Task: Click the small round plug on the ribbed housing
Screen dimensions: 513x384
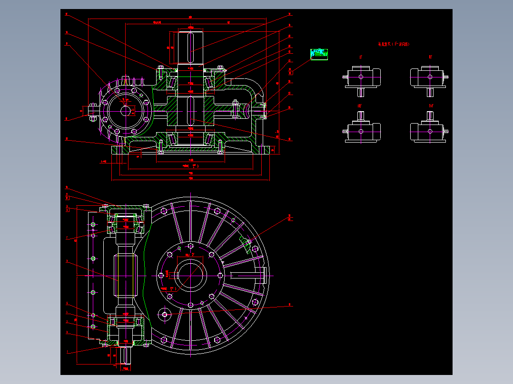Action: coord(165,315)
